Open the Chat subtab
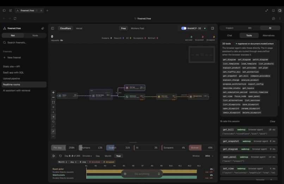 tap(229, 36)
